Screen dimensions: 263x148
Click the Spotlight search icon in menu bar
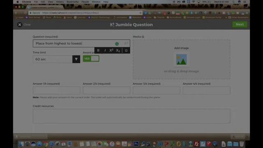click(x=233, y=2)
